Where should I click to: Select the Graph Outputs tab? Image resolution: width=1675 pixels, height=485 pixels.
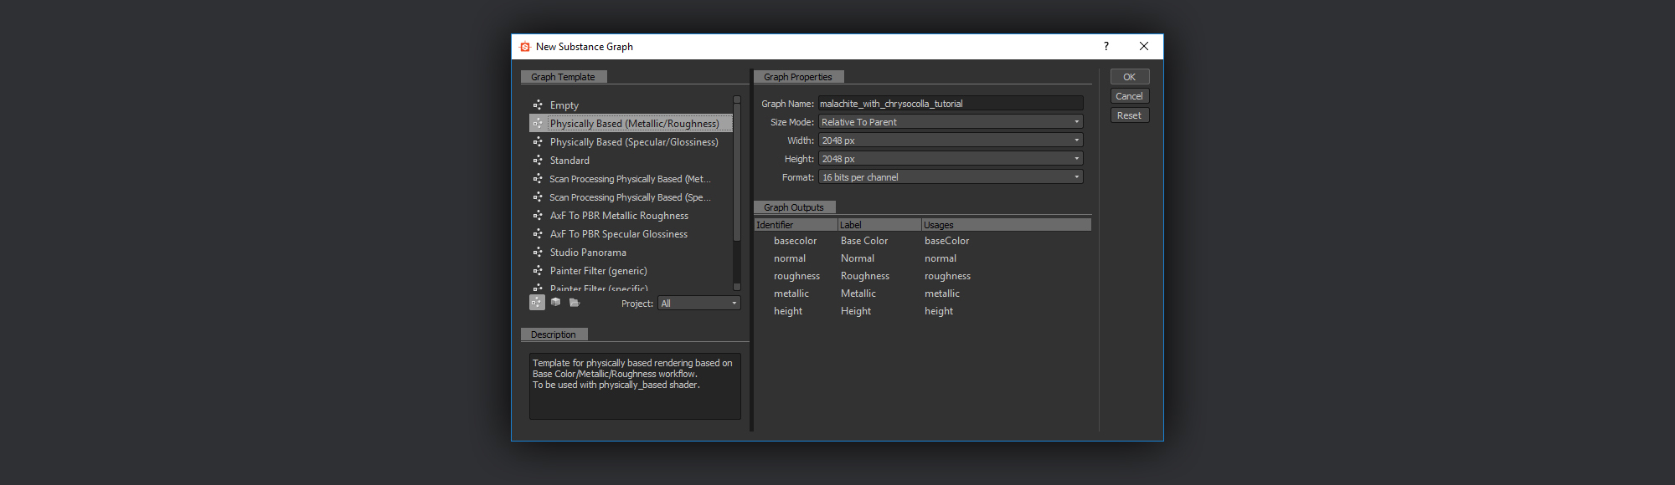[x=794, y=207]
